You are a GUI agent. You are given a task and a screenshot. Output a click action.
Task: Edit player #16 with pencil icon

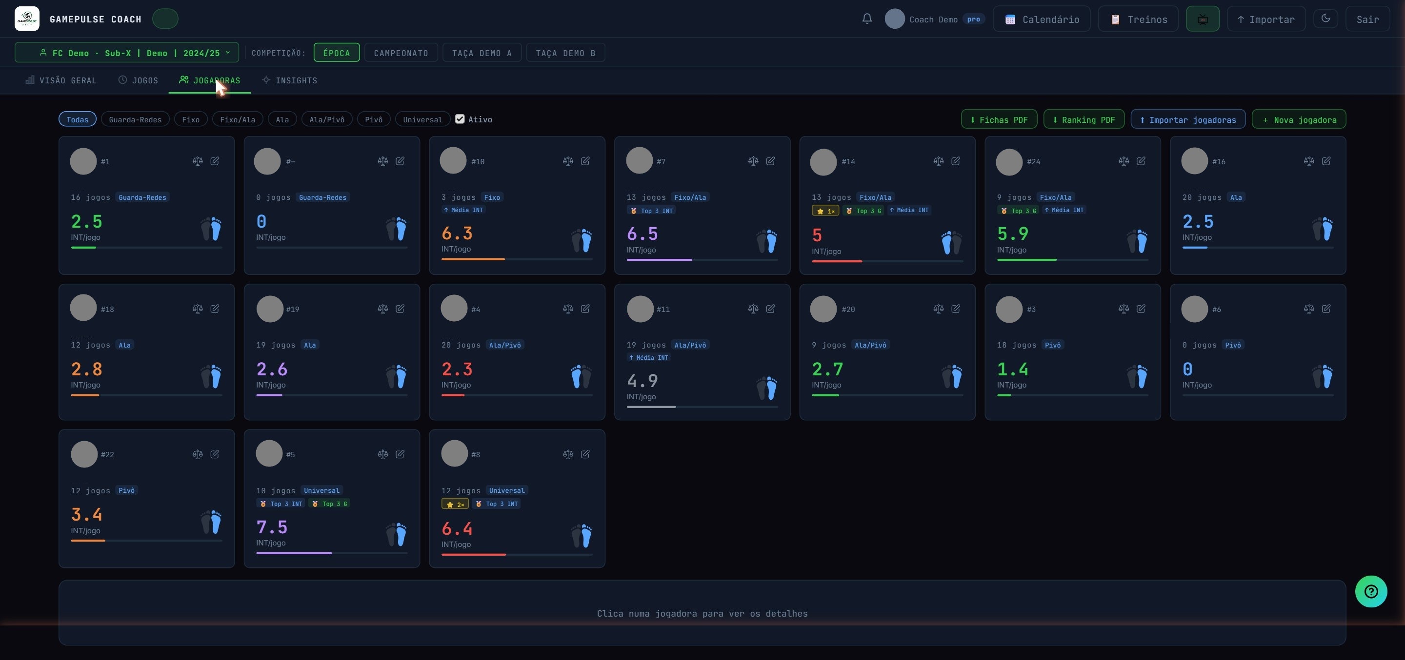(1326, 161)
